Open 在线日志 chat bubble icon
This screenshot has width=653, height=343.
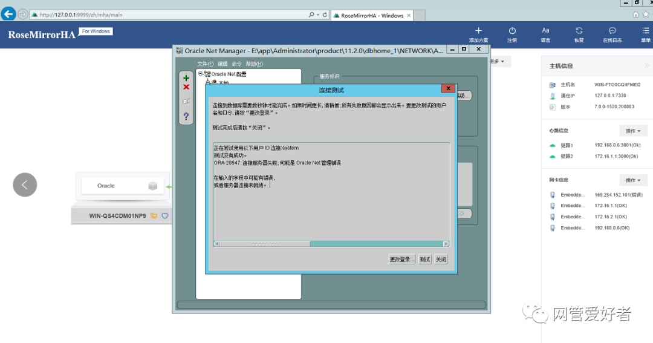[x=612, y=30]
